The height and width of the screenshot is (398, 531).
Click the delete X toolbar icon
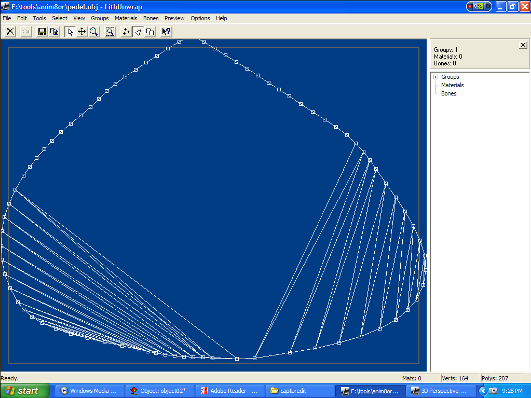(10, 32)
